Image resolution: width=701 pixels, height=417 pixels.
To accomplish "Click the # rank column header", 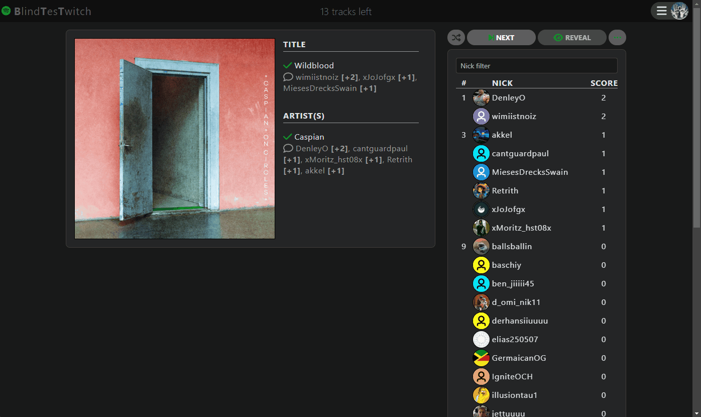I will click(x=464, y=83).
